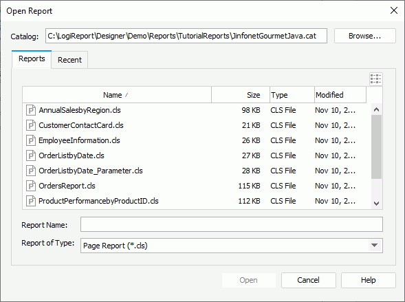Close the Open Report dialog

click(x=394, y=10)
